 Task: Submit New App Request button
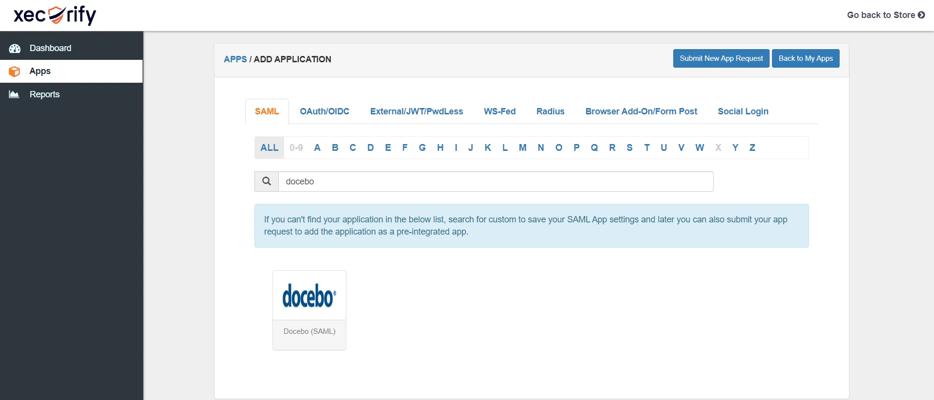click(721, 58)
